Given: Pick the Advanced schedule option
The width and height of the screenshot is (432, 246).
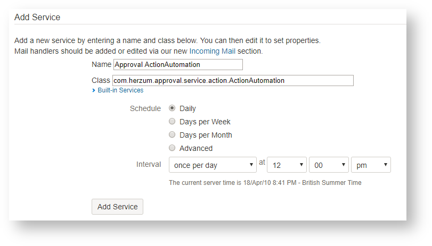Looking at the screenshot, I should pos(172,148).
